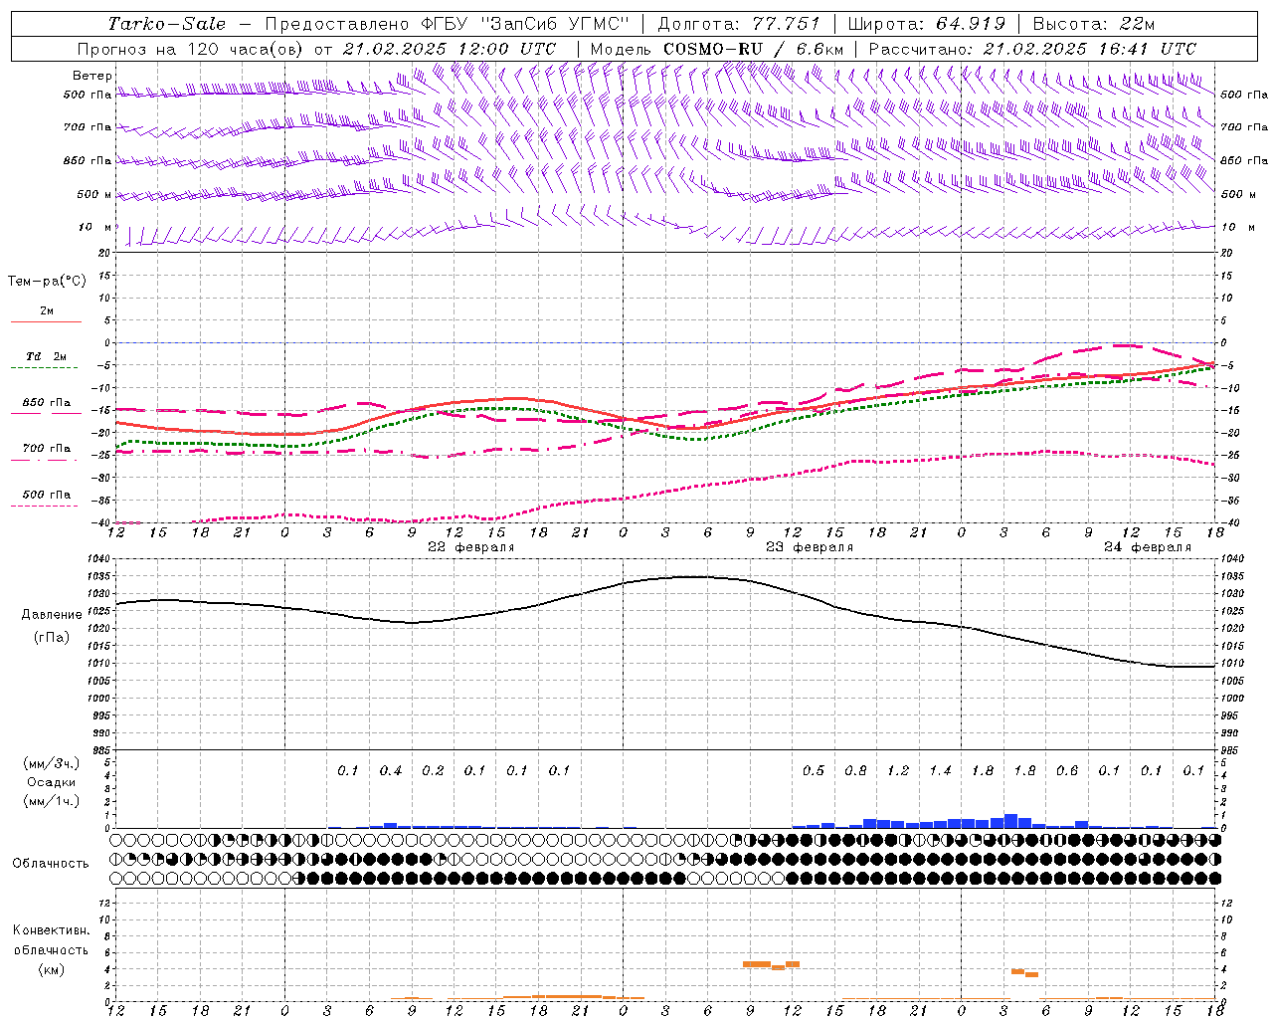Viewport: 1273px width, 1019px height.
Task: Select the forecast start 21.02.2025 12:00 UTC
Action: pos(449,49)
